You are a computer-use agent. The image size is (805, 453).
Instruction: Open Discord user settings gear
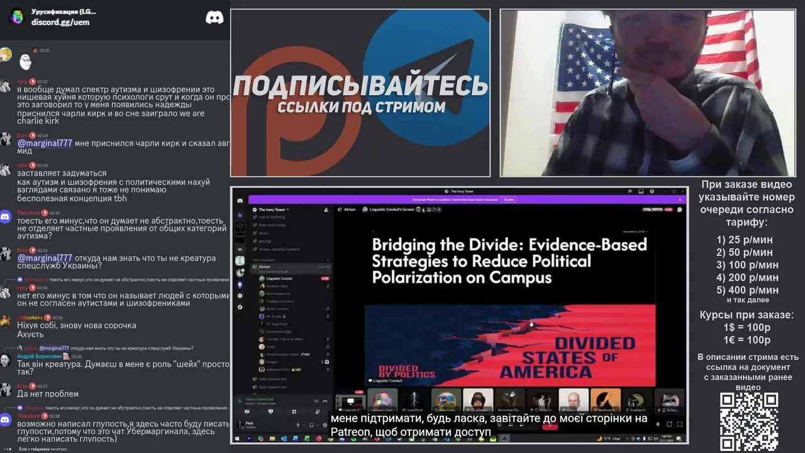pos(325,425)
